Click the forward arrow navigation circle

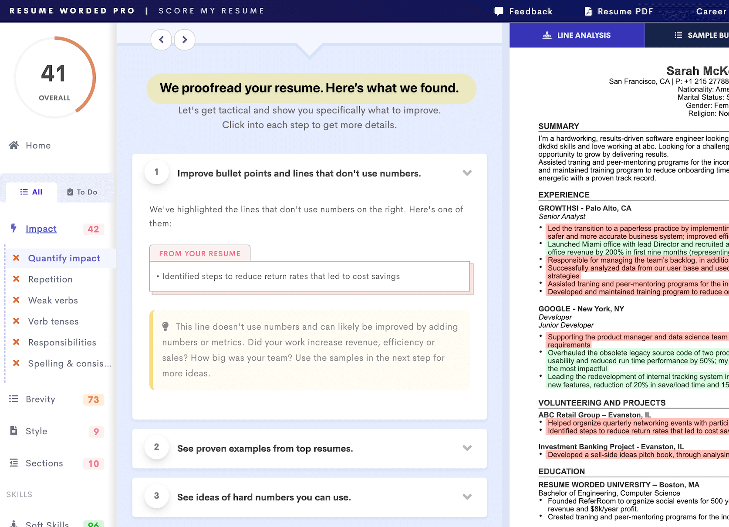coord(185,39)
